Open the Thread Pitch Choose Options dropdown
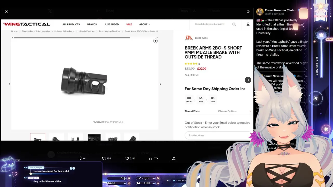Screen dimensions: 333x187 click(x=234, y=111)
